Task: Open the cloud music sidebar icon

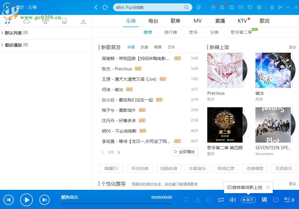Action: coord(26,21)
